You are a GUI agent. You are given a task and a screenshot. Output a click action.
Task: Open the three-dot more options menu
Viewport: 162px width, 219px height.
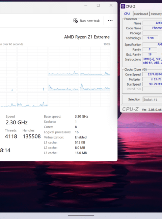(x=110, y=21)
